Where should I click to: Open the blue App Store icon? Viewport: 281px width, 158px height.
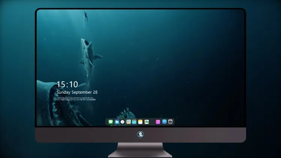[x=164, y=122]
